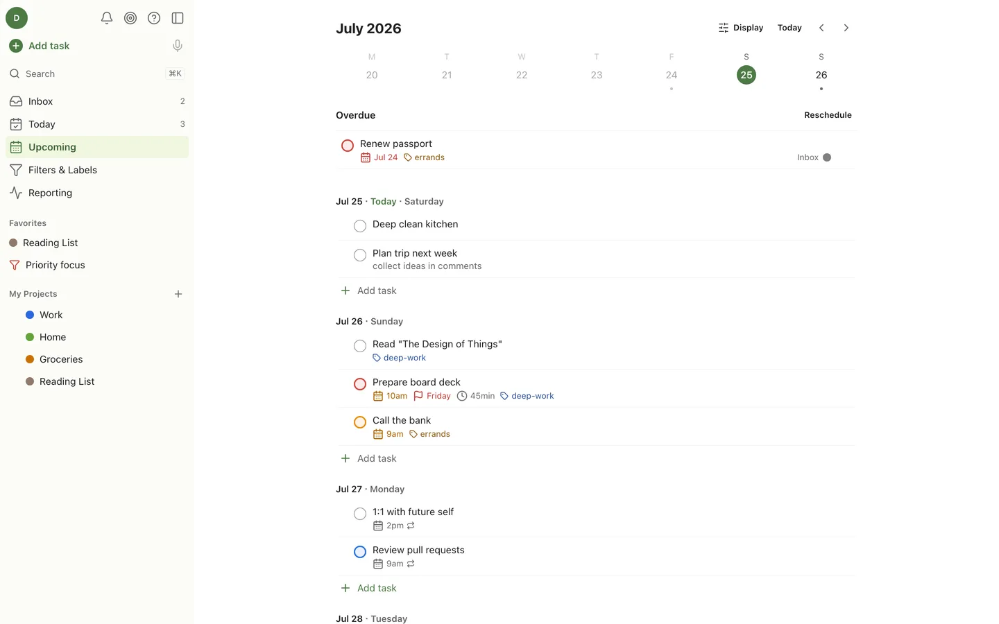Open the productivity target icon
Image resolution: width=999 pixels, height=624 pixels.
pos(130,18)
